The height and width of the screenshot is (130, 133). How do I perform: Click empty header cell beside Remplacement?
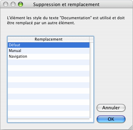tap(91, 39)
